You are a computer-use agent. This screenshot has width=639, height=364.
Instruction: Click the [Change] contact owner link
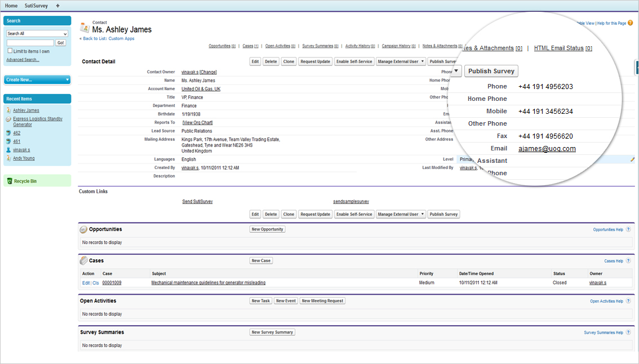click(208, 72)
